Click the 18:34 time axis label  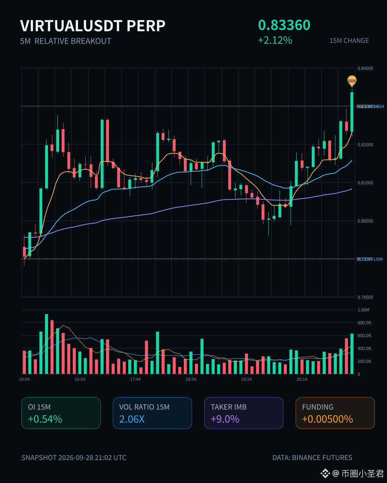(x=191, y=379)
